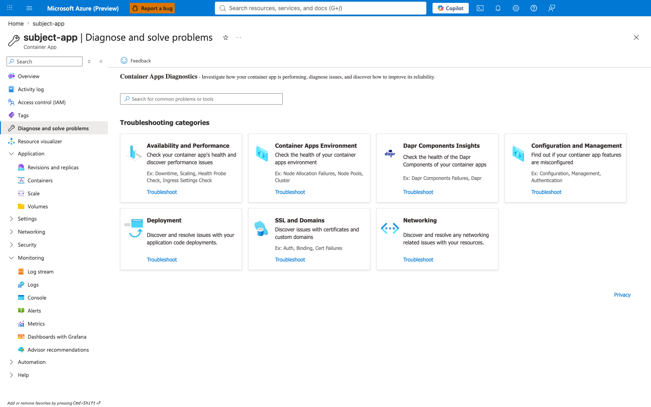Favorite this page with the star icon

click(x=225, y=37)
